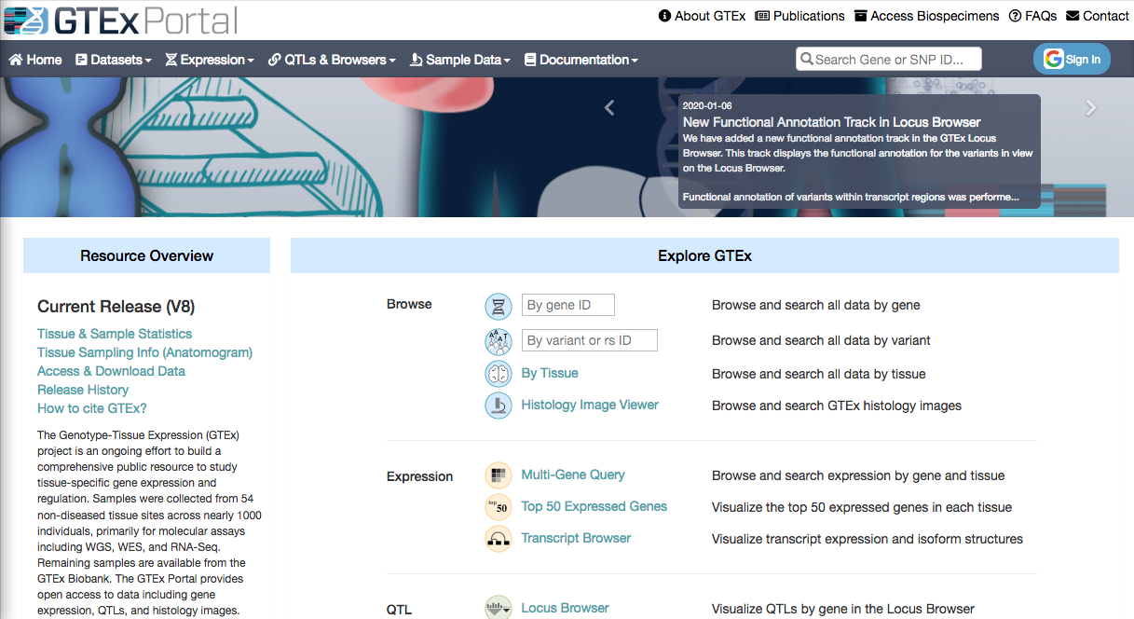The image size is (1134, 619).
Task: Expand the Expression dropdown menu
Action: click(x=210, y=60)
